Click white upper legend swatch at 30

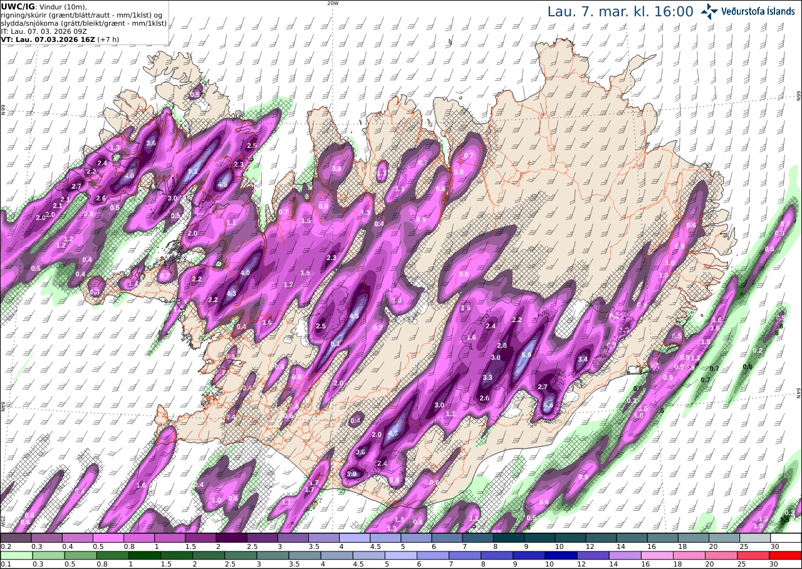point(786,538)
